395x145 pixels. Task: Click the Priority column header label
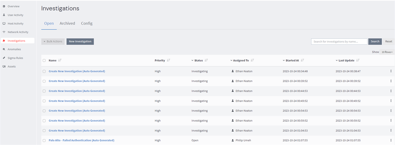160,61
